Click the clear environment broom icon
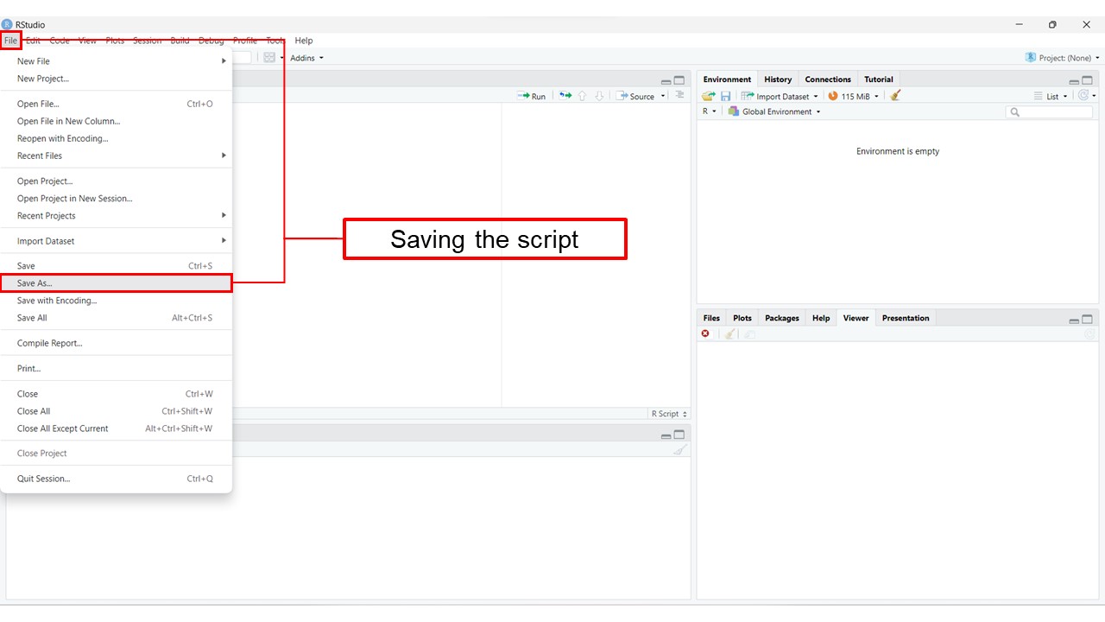Screen dimensions: 1105x622 pyautogui.click(x=895, y=96)
